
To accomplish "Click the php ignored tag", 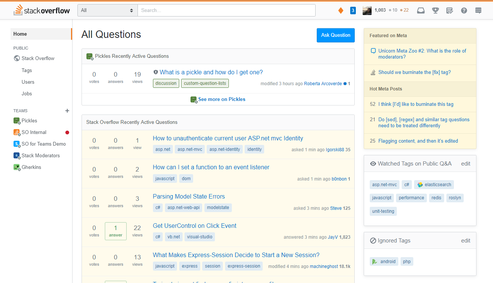I will pos(407,262).
